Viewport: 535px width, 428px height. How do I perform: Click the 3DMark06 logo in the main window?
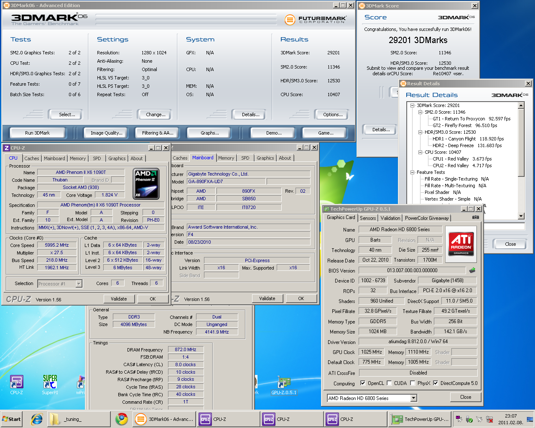point(49,19)
